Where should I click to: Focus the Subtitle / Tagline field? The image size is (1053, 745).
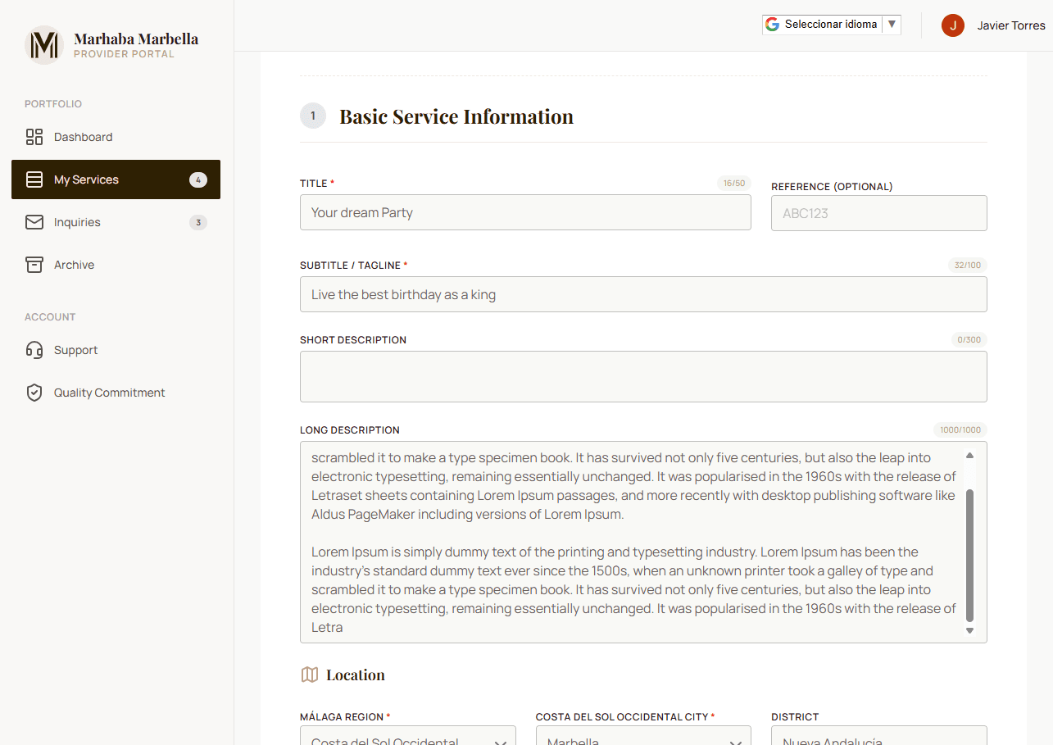pyautogui.click(x=643, y=294)
